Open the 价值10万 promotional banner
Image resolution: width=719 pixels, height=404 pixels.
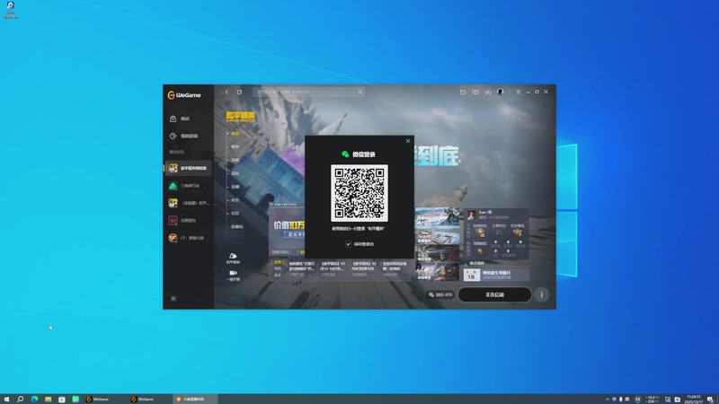coord(287,228)
